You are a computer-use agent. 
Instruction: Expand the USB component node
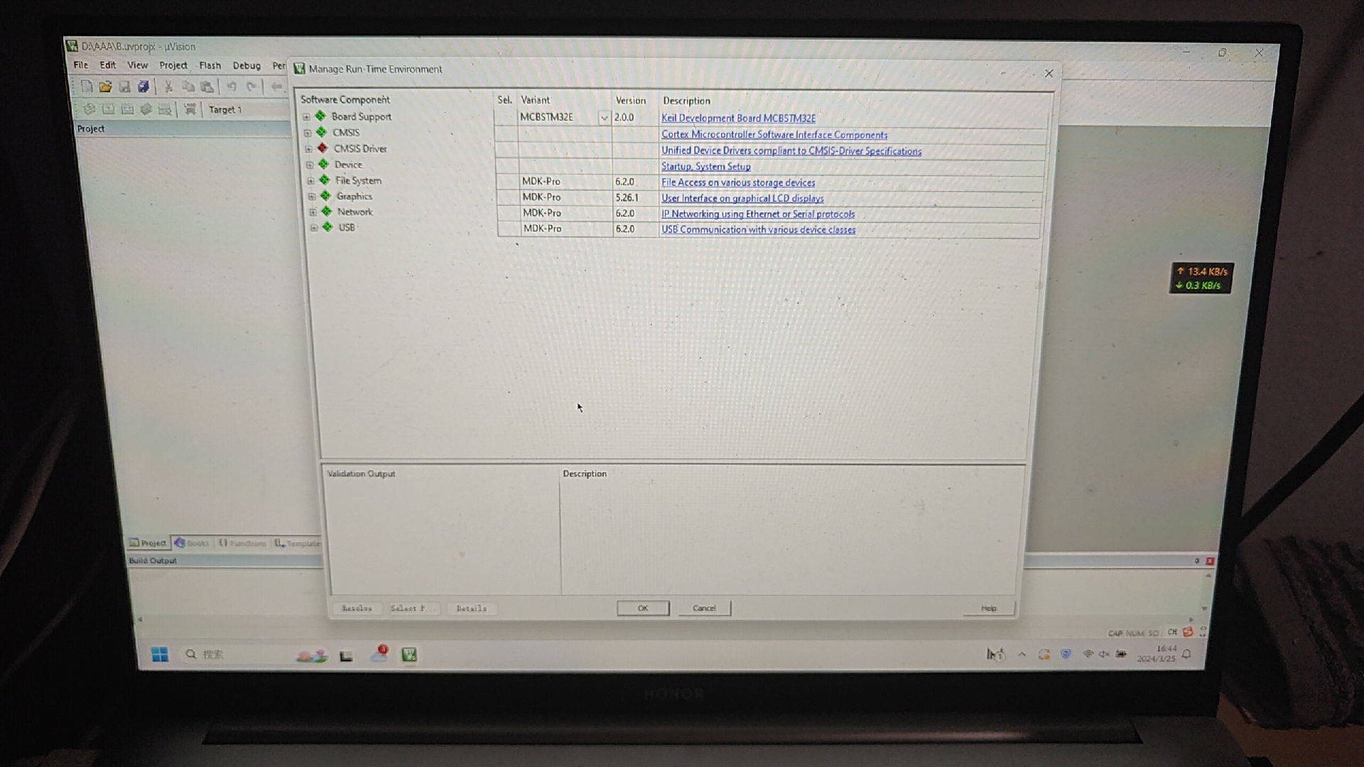pos(314,228)
